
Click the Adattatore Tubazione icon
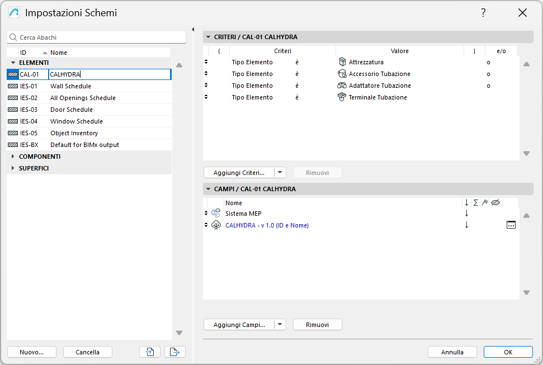342,85
